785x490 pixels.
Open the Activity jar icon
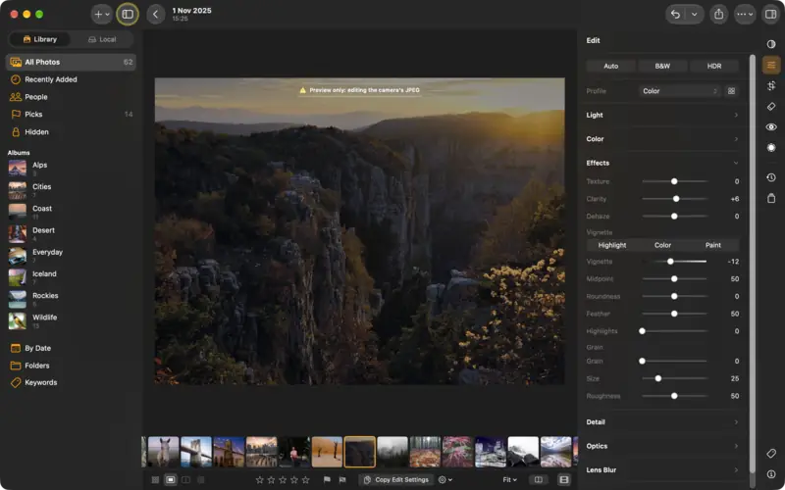[x=771, y=199]
